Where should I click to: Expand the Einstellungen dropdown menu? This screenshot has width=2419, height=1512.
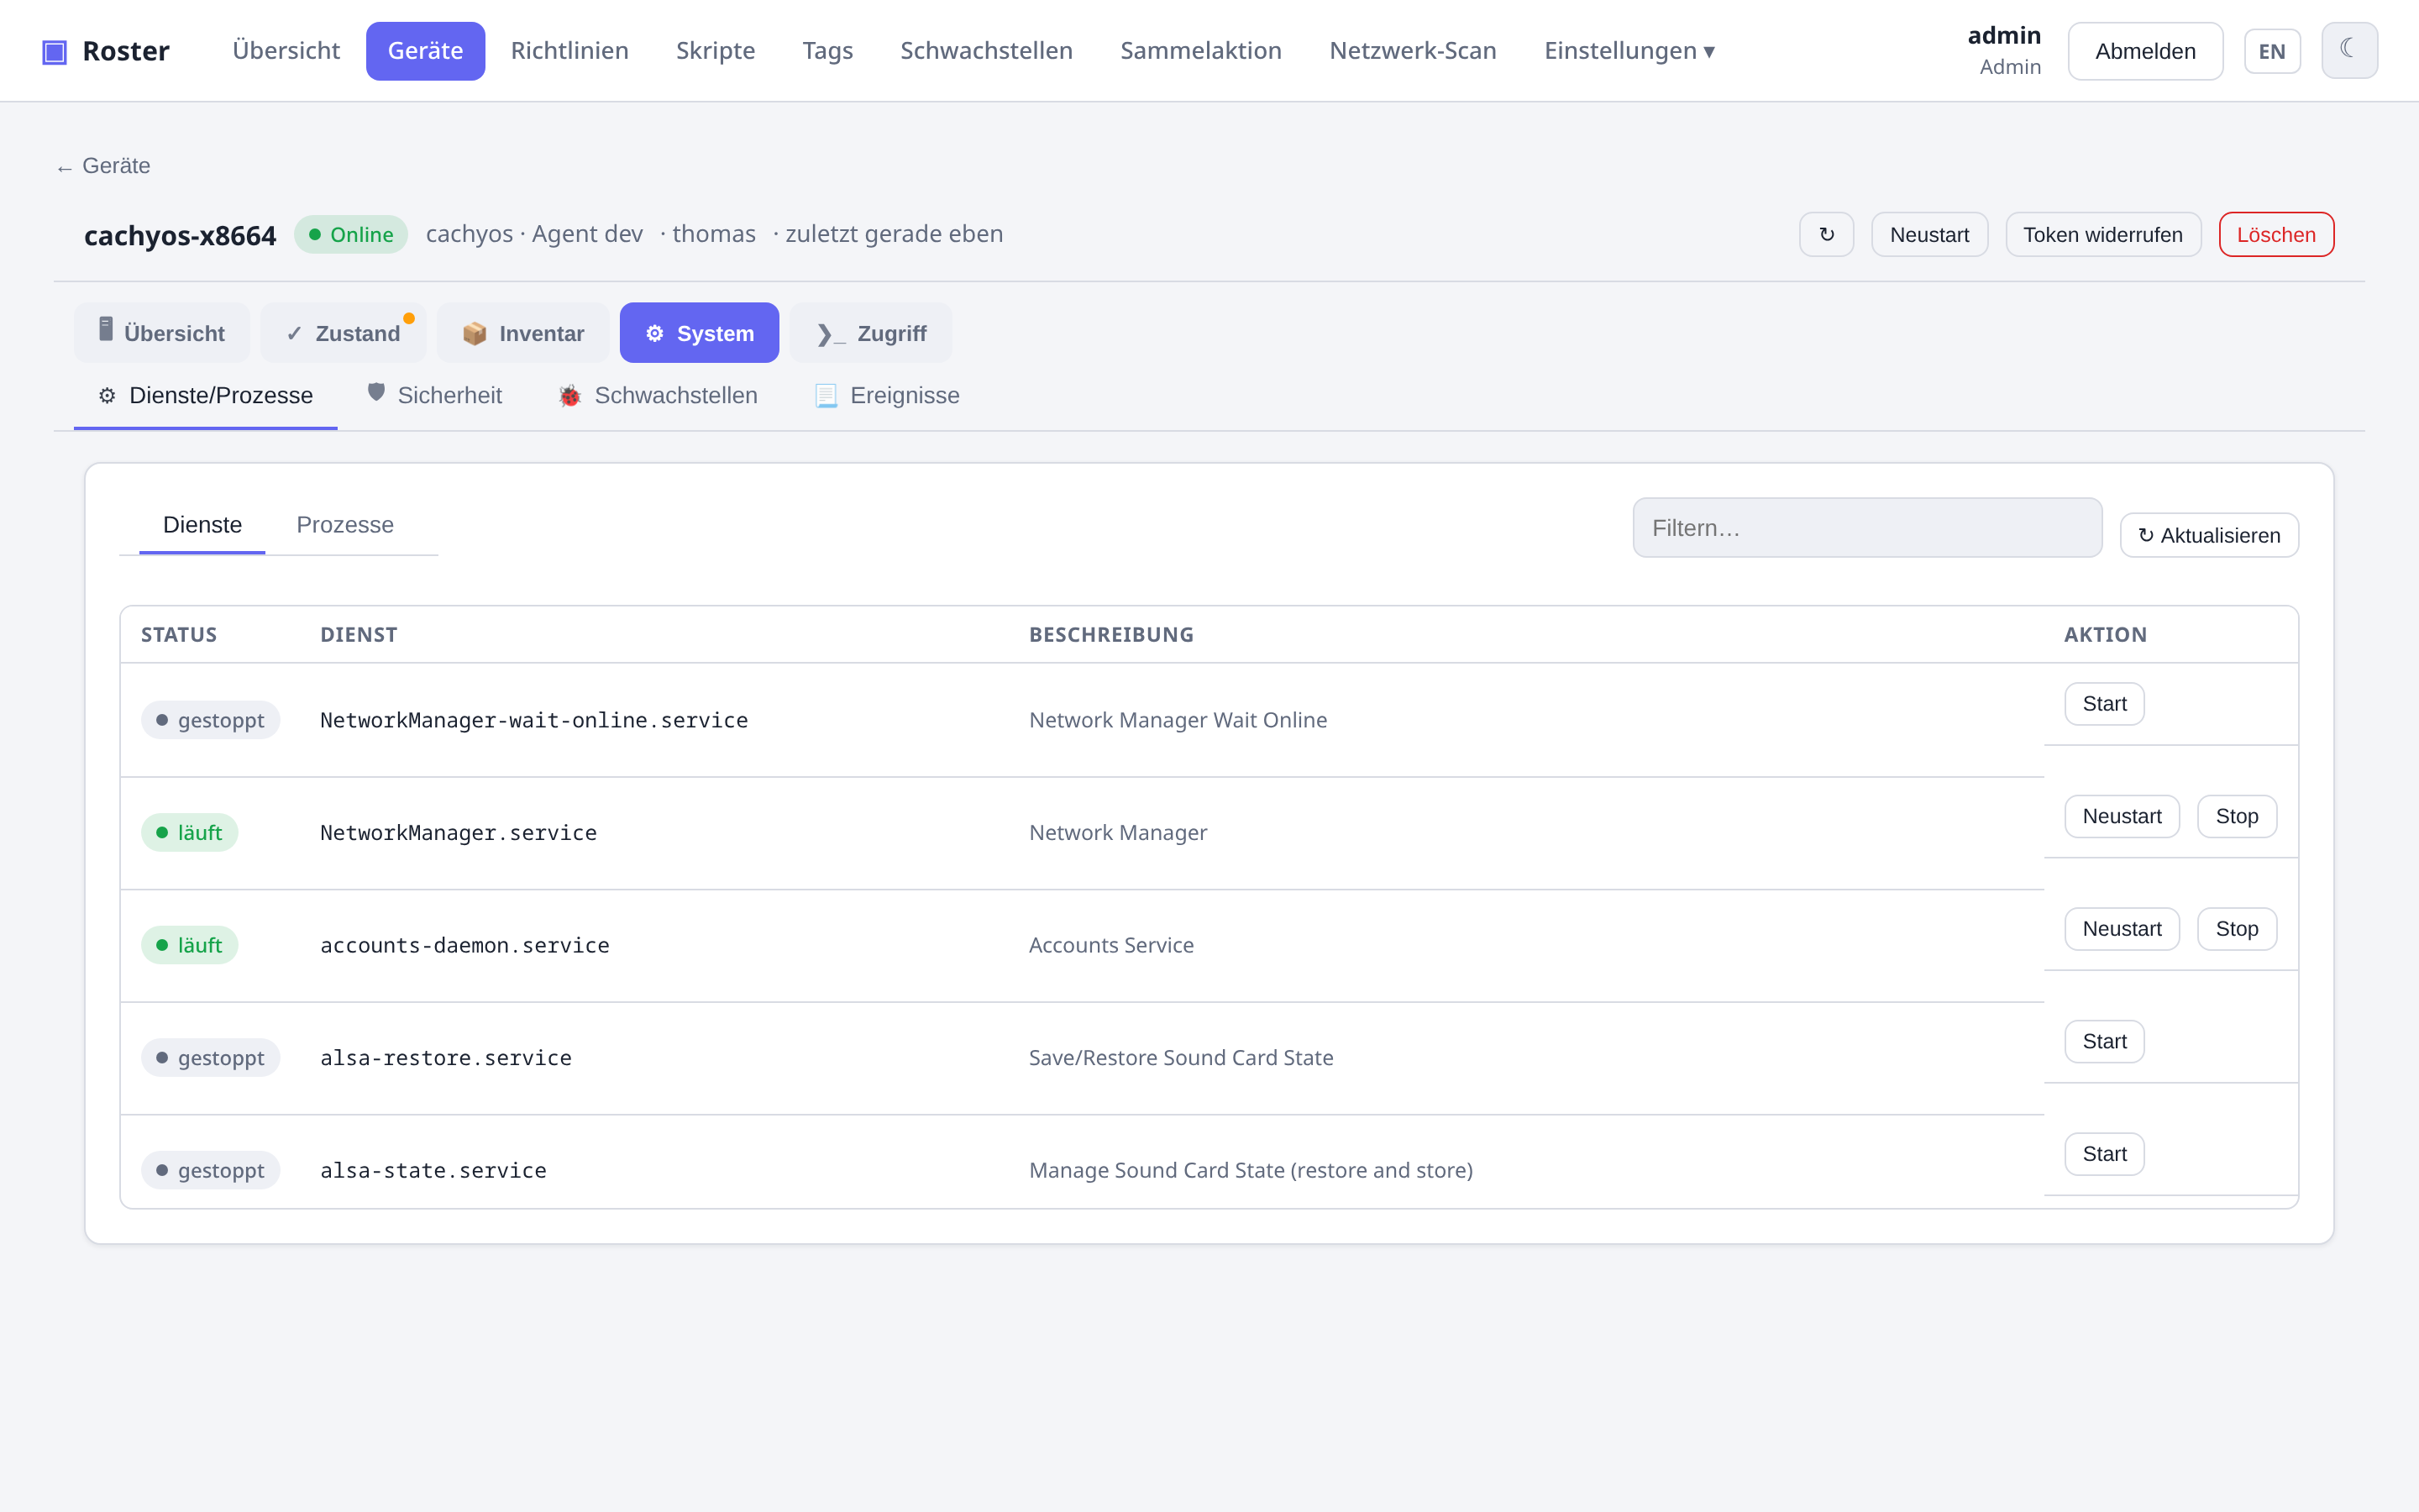(x=1629, y=51)
